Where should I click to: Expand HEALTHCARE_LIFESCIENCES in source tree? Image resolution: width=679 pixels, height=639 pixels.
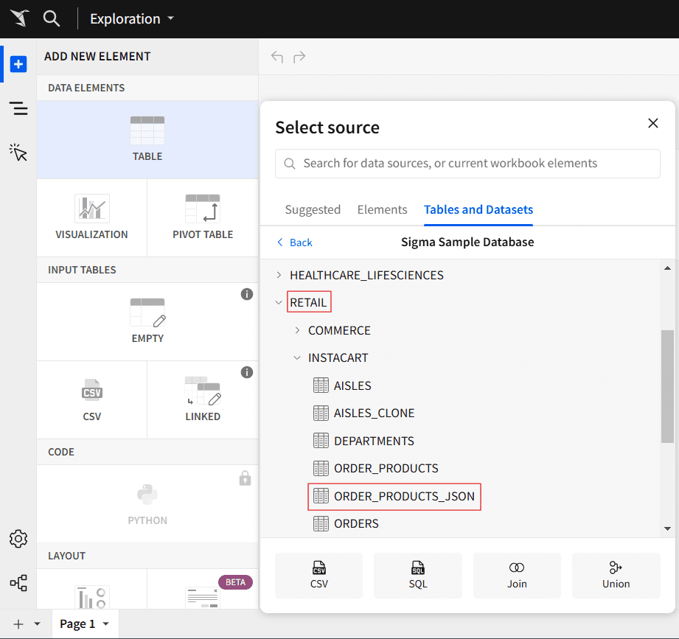[279, 275]
